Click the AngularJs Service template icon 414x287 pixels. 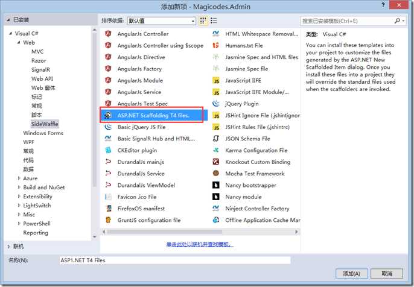[108, 92]
